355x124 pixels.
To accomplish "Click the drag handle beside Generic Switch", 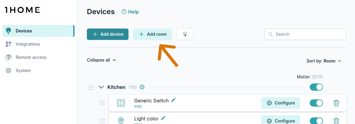I will click(x=102, y=103).
